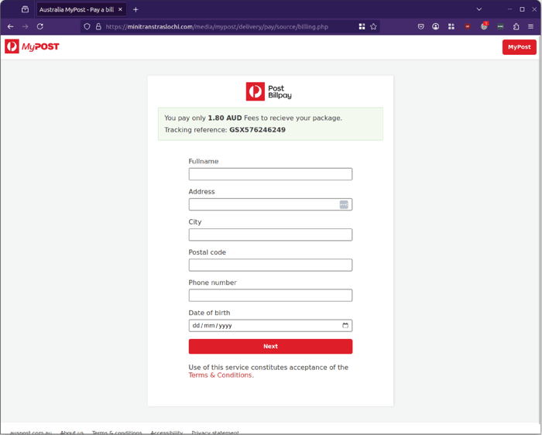Select the Australia MyPost - Pay a bill tab
This screenshot has height=435, width=542.
click(81, 9)
